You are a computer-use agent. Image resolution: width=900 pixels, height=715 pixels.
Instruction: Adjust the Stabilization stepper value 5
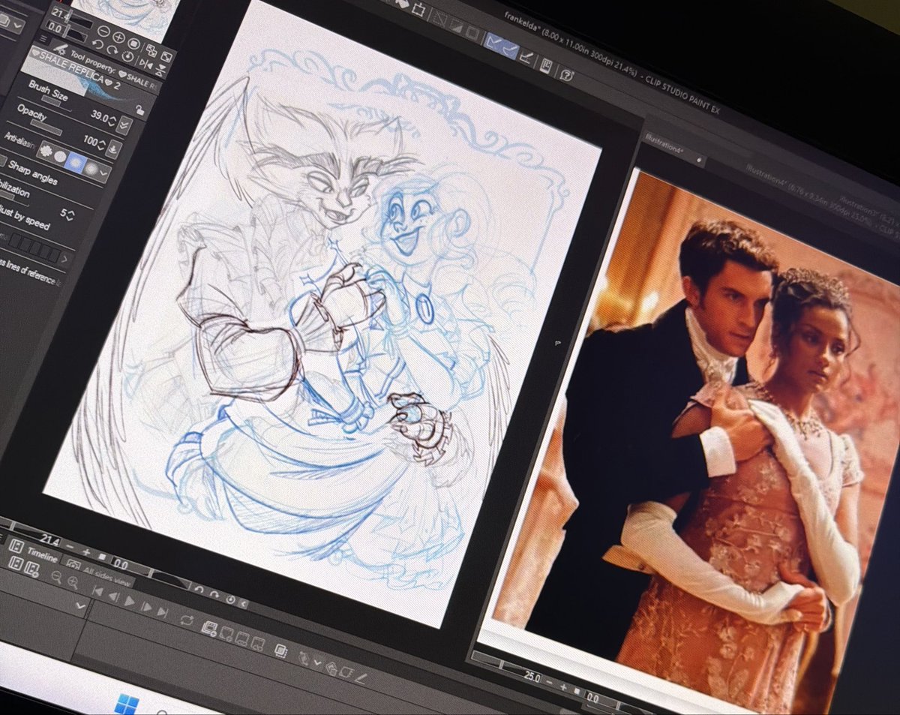pyautogui.click(x=67, y=215)
